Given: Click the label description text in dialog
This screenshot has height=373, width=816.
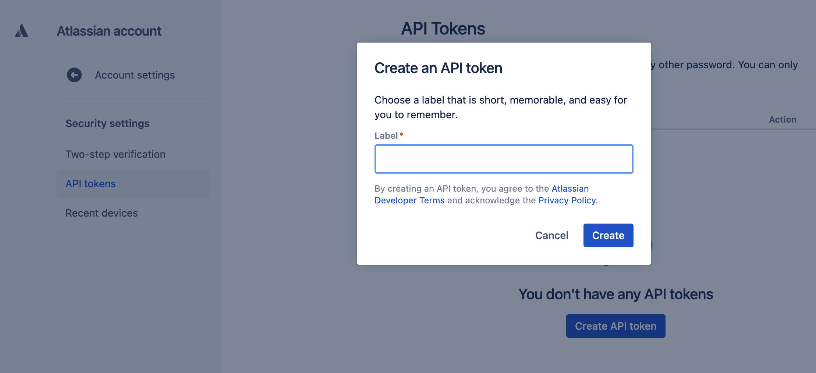Looking at the screenshot, I should [x=501, y=107].
